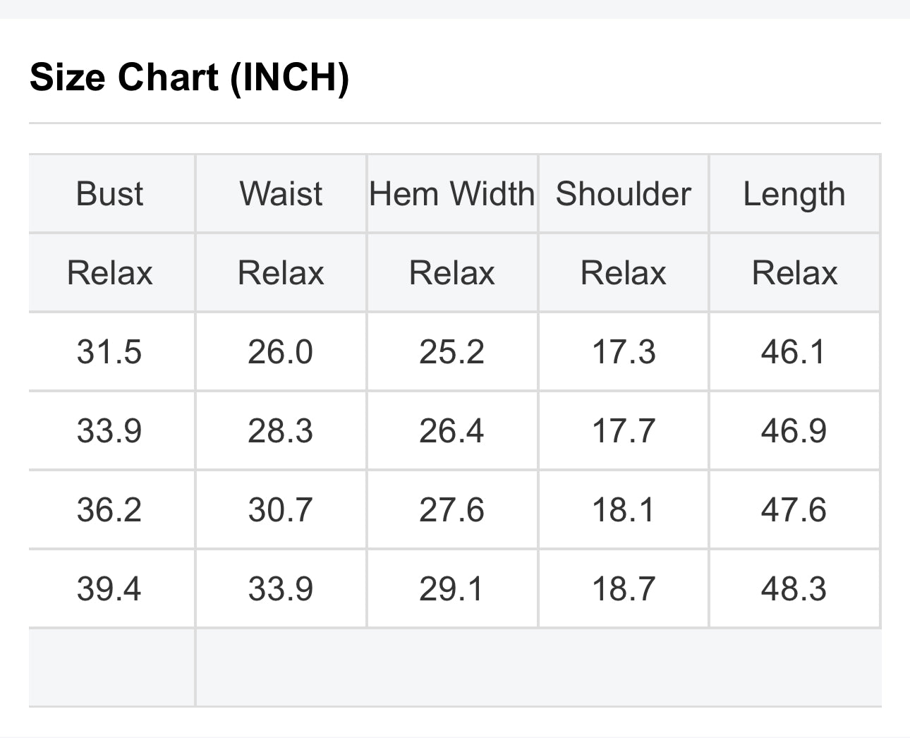The height and width of the screenshot is (738, 910).
Task: Click the Size Chart (INCH) heading
Action: [189, 77]
